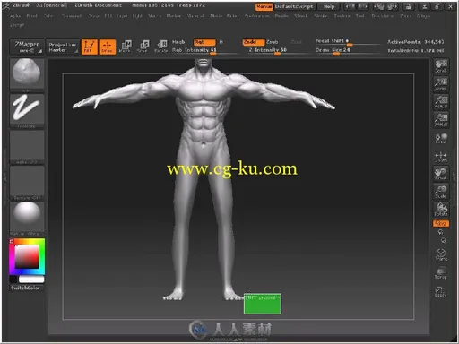Click the SwitchColor button
This screenshot has height=344, width=459.
25,288
